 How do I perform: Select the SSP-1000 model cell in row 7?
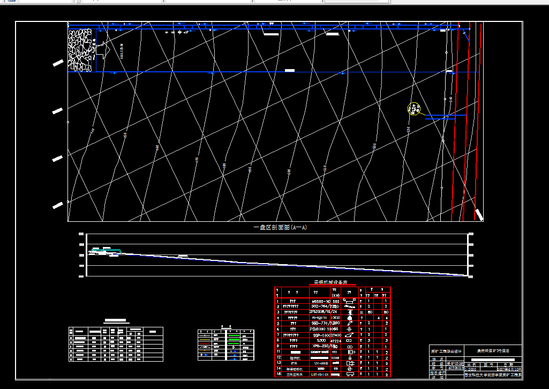pos(321,335)
